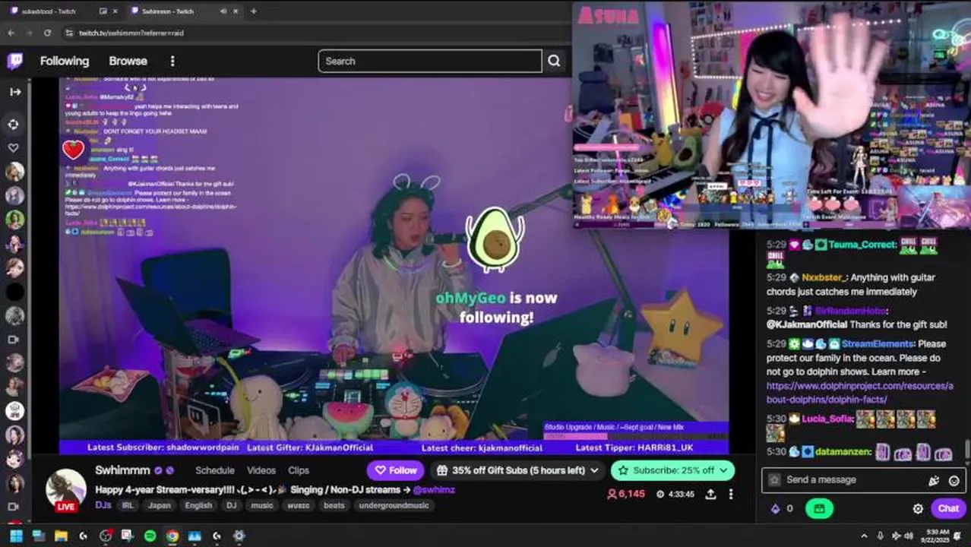Open the Browse page

pos(128,61)
